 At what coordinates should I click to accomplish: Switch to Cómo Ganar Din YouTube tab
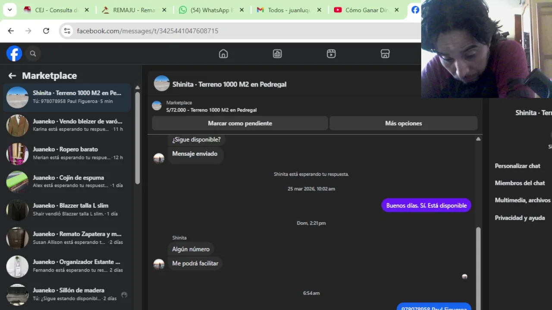pos(366,10)
